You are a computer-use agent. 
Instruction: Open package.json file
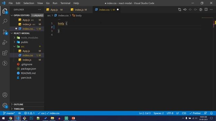27,69
